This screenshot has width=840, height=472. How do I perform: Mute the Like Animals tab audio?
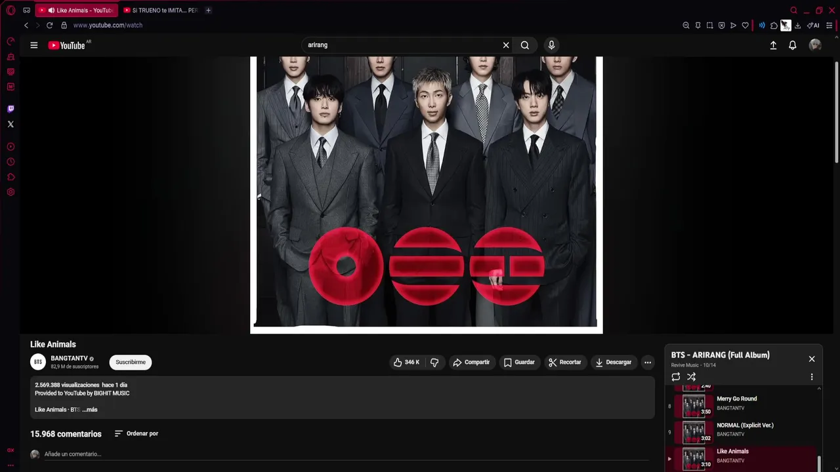51,10
